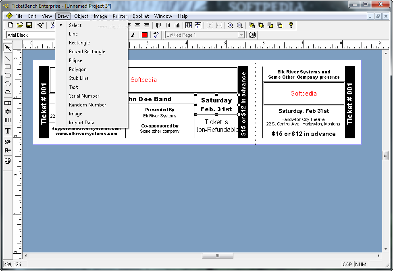Open the File menu

(19, 16)
